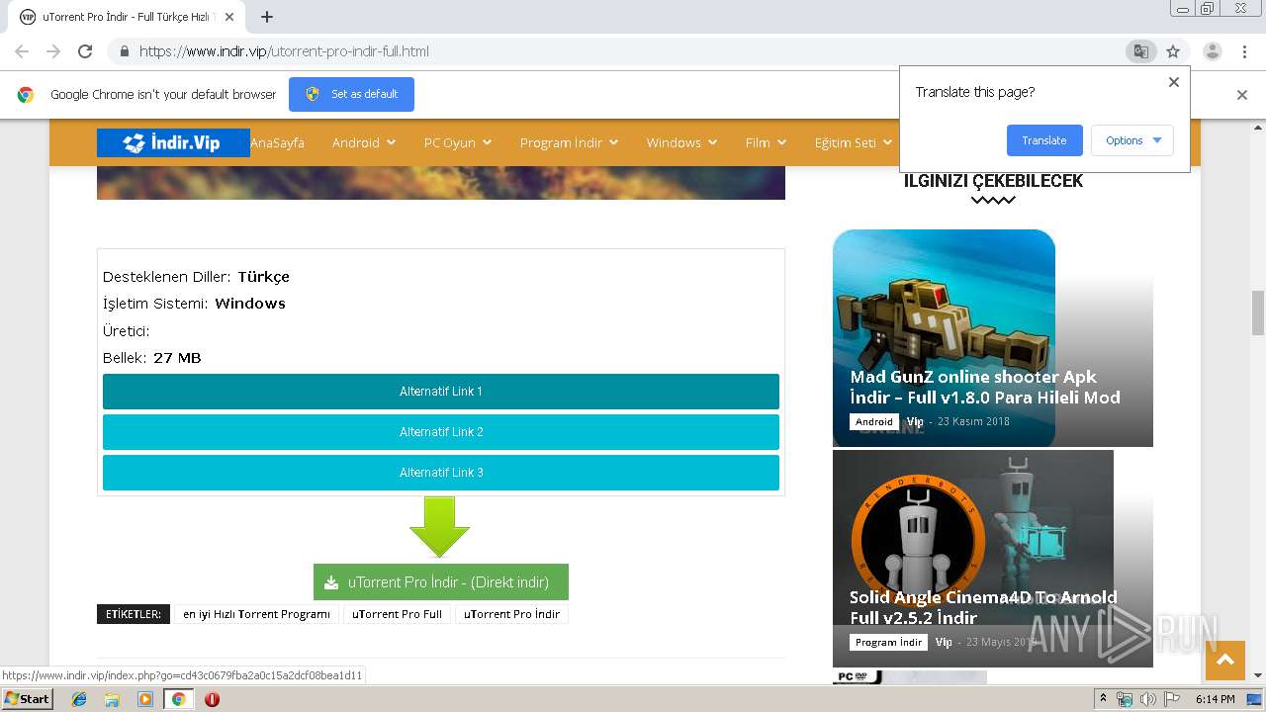The width and height of the screenshot is (1266, 712).
Task: Open a new tab with plus icon
Action: 267,17
